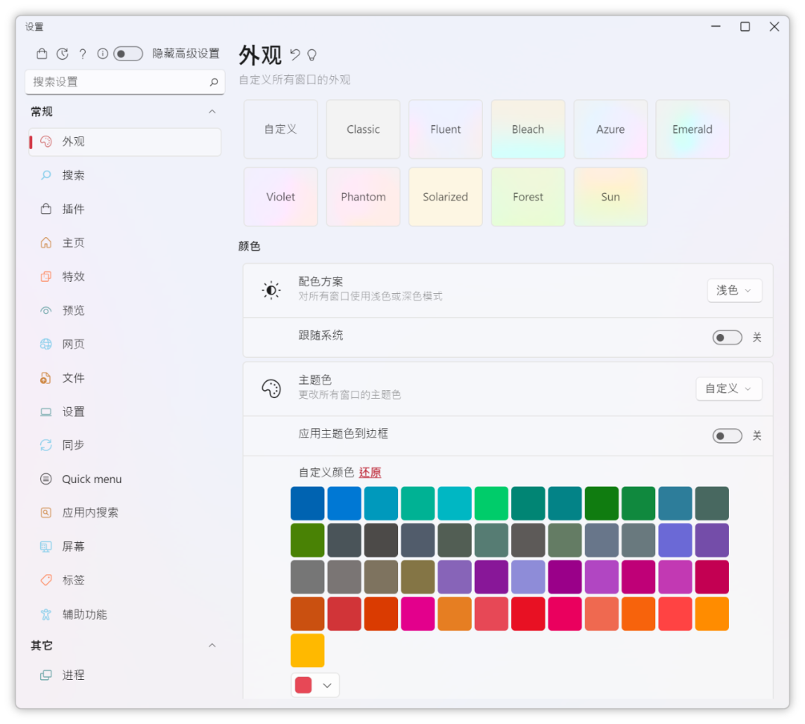
Task: Click the history clock icon in top toolbar
Action: 62,54
